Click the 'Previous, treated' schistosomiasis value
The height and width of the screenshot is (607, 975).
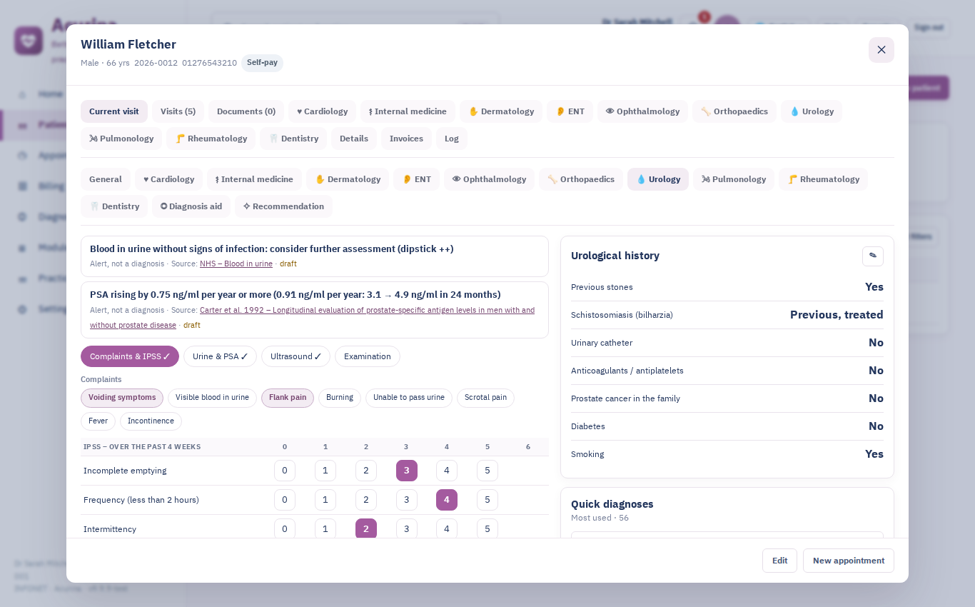837,315
